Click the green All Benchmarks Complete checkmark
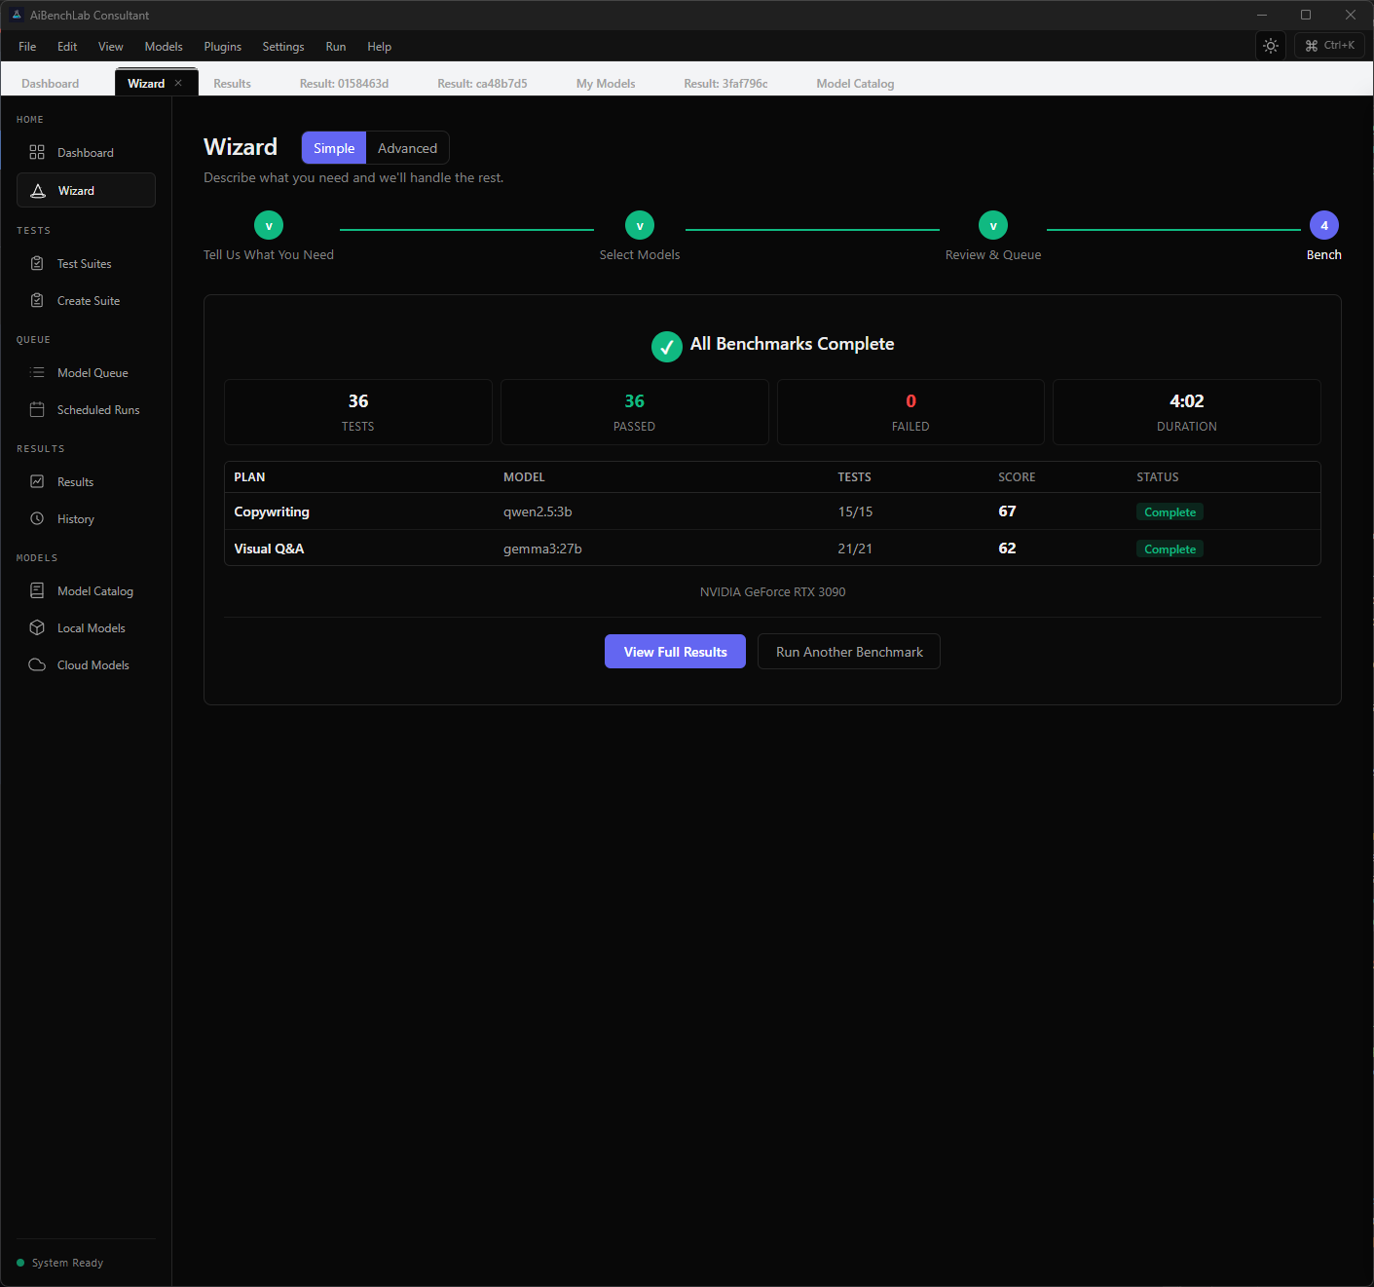1374x1287 pixels. click(667, 346)
